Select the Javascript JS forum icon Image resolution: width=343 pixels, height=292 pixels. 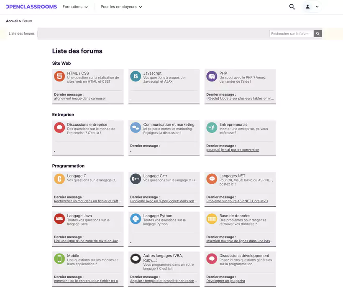135,76
